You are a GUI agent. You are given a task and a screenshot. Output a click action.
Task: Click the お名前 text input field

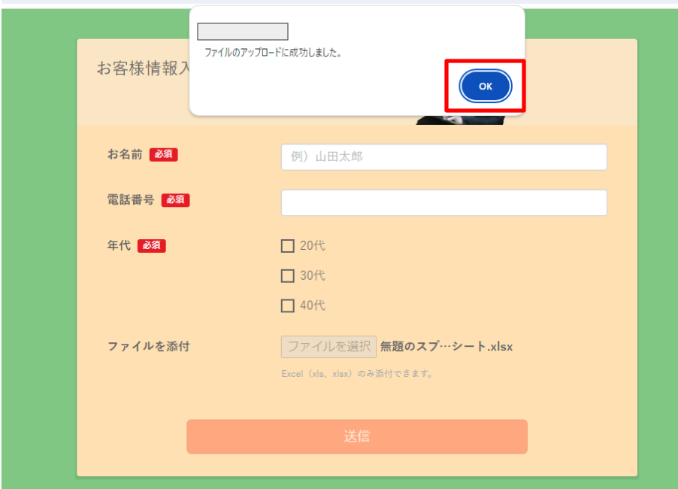click(x=444, y=156)
